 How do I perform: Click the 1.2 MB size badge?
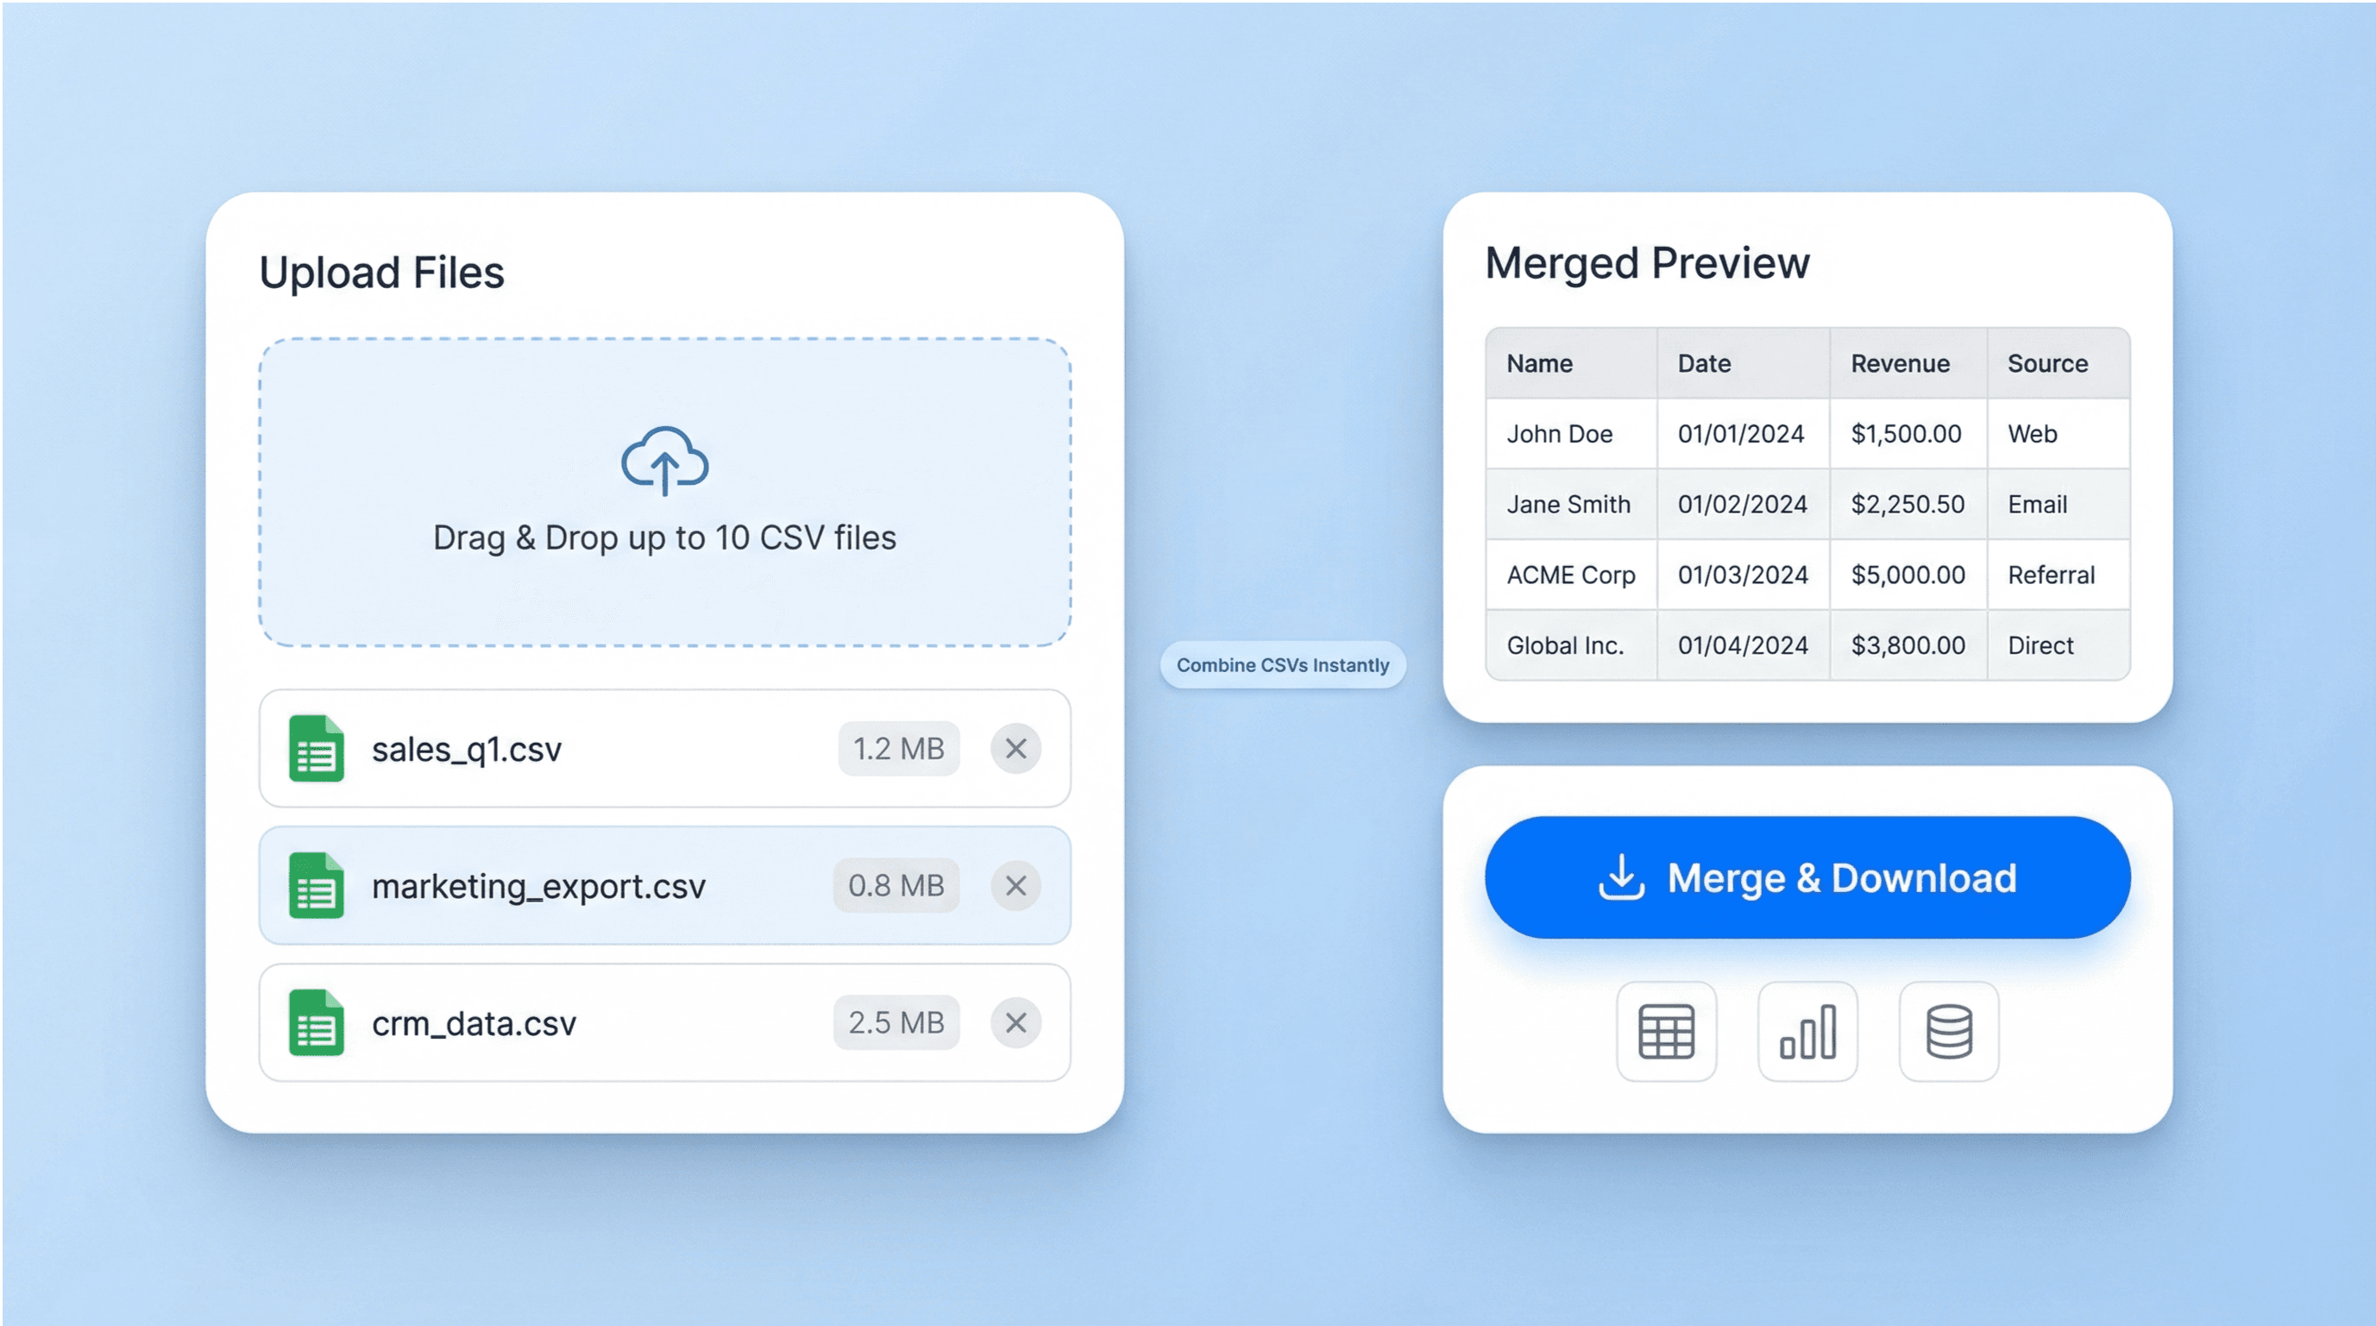(898, 749)
